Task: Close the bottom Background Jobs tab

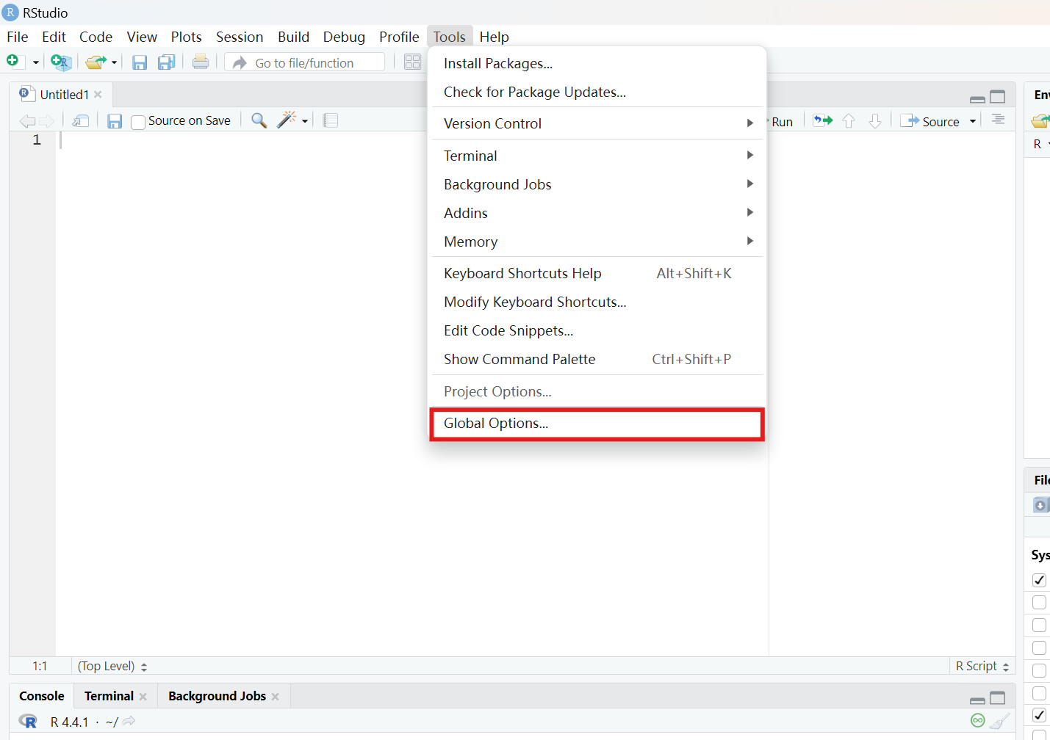Action: click(276, 697)
